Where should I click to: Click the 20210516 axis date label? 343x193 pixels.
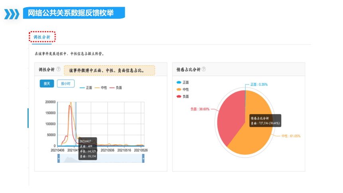click(124, 150)
